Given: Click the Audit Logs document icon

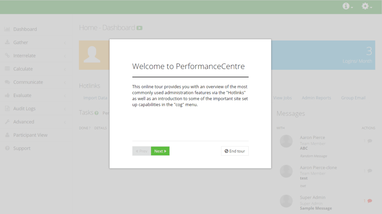Looking at the screenshot, I should (x=7, y=108).
